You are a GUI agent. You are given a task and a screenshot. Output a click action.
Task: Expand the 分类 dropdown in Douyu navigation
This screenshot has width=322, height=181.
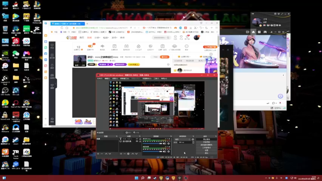(x=97, y=38)
